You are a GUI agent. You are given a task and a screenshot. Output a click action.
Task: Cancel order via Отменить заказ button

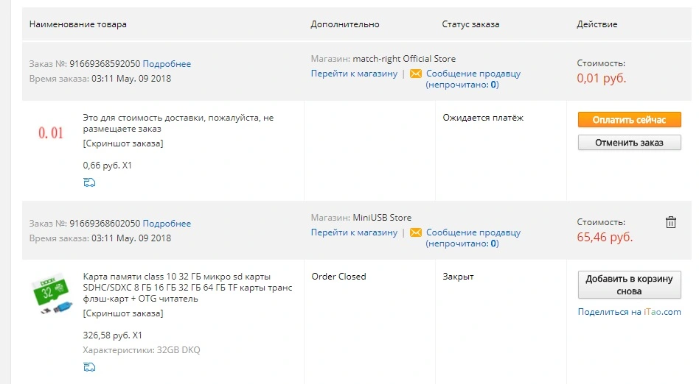point(629,143)
